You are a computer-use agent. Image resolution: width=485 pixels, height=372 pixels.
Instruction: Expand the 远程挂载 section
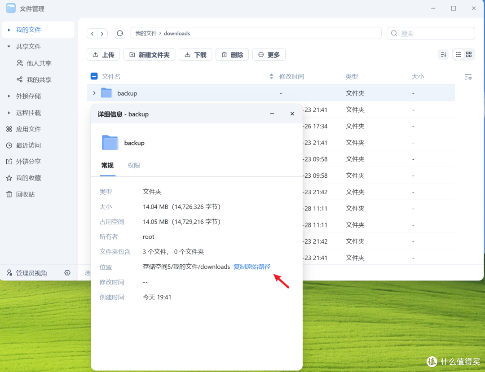9,113
